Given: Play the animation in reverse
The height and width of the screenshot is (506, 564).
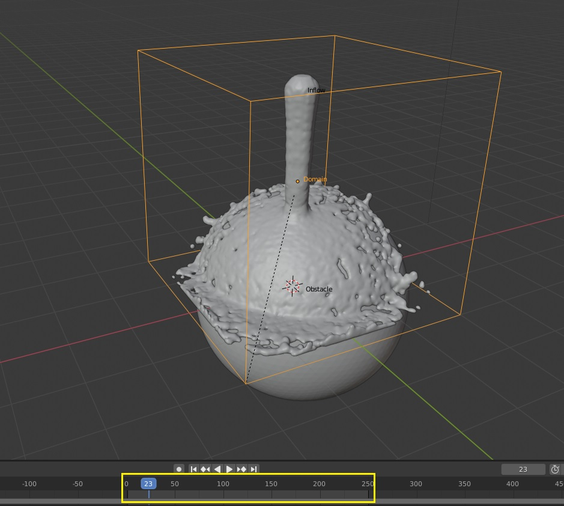Looking at the screenshot, I should click(217, 469).
